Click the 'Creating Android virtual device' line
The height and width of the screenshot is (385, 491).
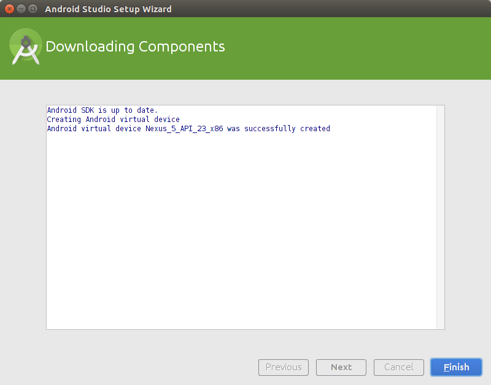[x=113, y=120]
